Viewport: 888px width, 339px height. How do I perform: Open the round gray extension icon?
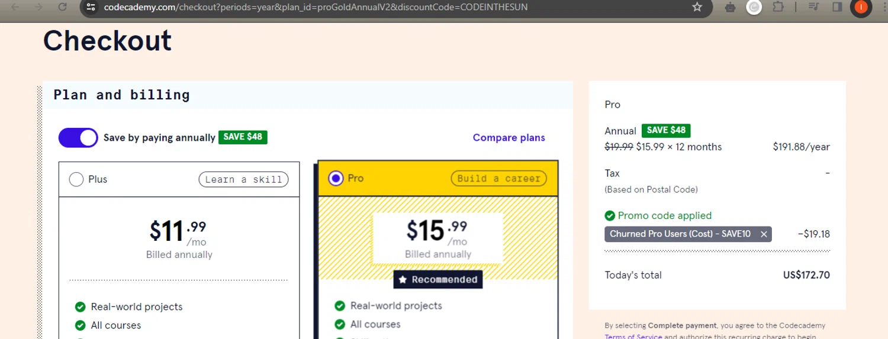click(x=754, y=7)
